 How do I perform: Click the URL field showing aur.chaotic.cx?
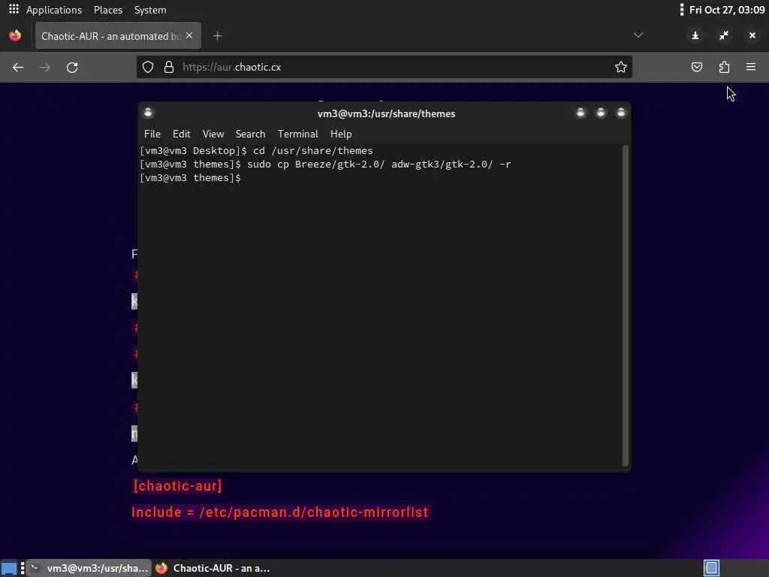384,67
